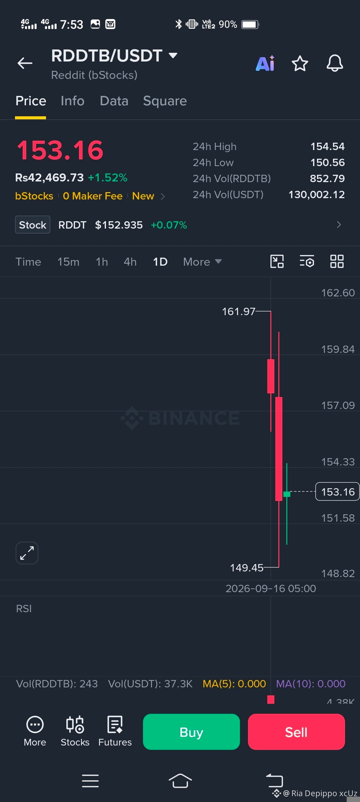Expand the More timeframe dropdown
This screenshot has height=802, width=360.
tap(202, 262)
